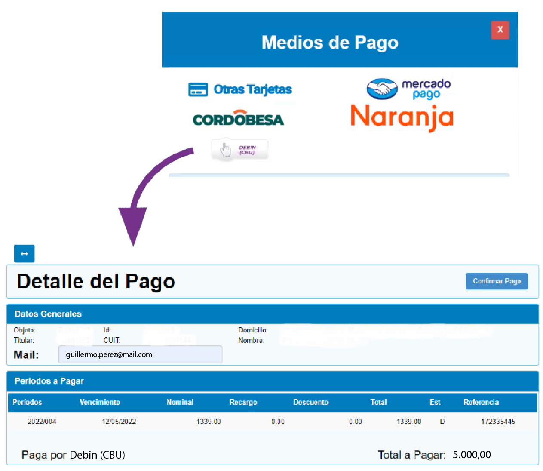Viewport: 543px width, 471px height.
Task: Select the payment row for period 2022/004
Action: coord(41,422)
